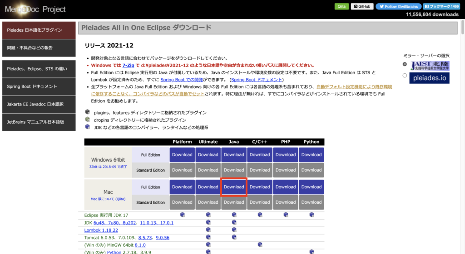Open Pleiades、Eclipse、STS の違い sidebar item
Image resolution: width=465 pixels, height=254 pixels.
(x=39, y=69)
